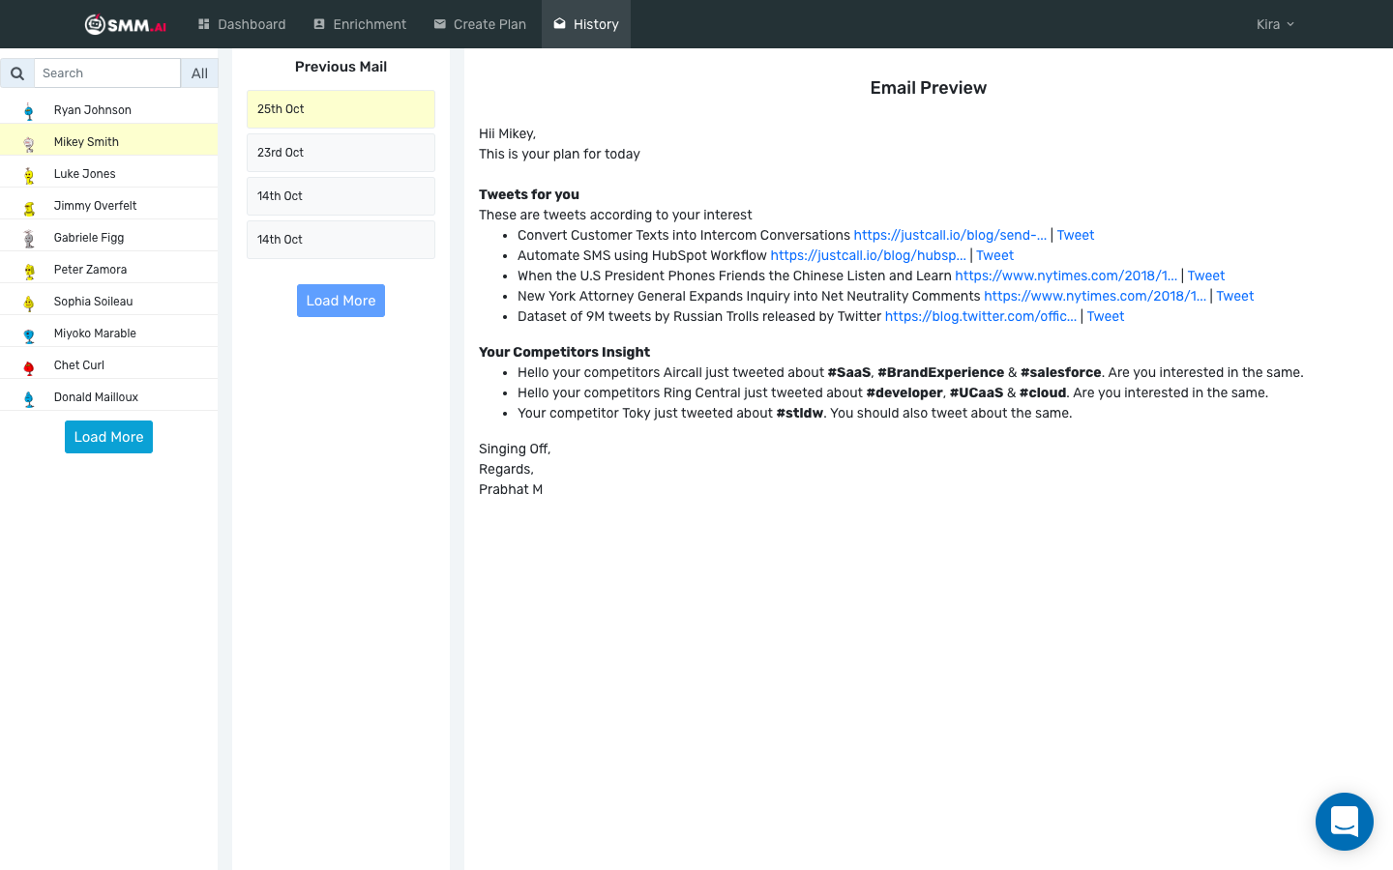
Task: Select the 25th Oct mail
Action: pyautogui.click(x=341, y=109)
